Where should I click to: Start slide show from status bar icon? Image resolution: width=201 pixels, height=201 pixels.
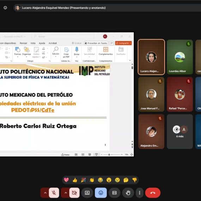click(x=97, y=155)
